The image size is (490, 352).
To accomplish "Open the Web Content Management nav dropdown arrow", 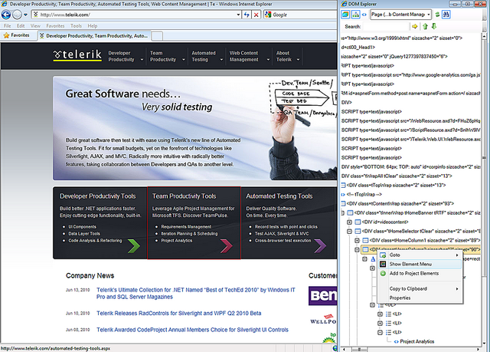I will [x=268, y=60].
